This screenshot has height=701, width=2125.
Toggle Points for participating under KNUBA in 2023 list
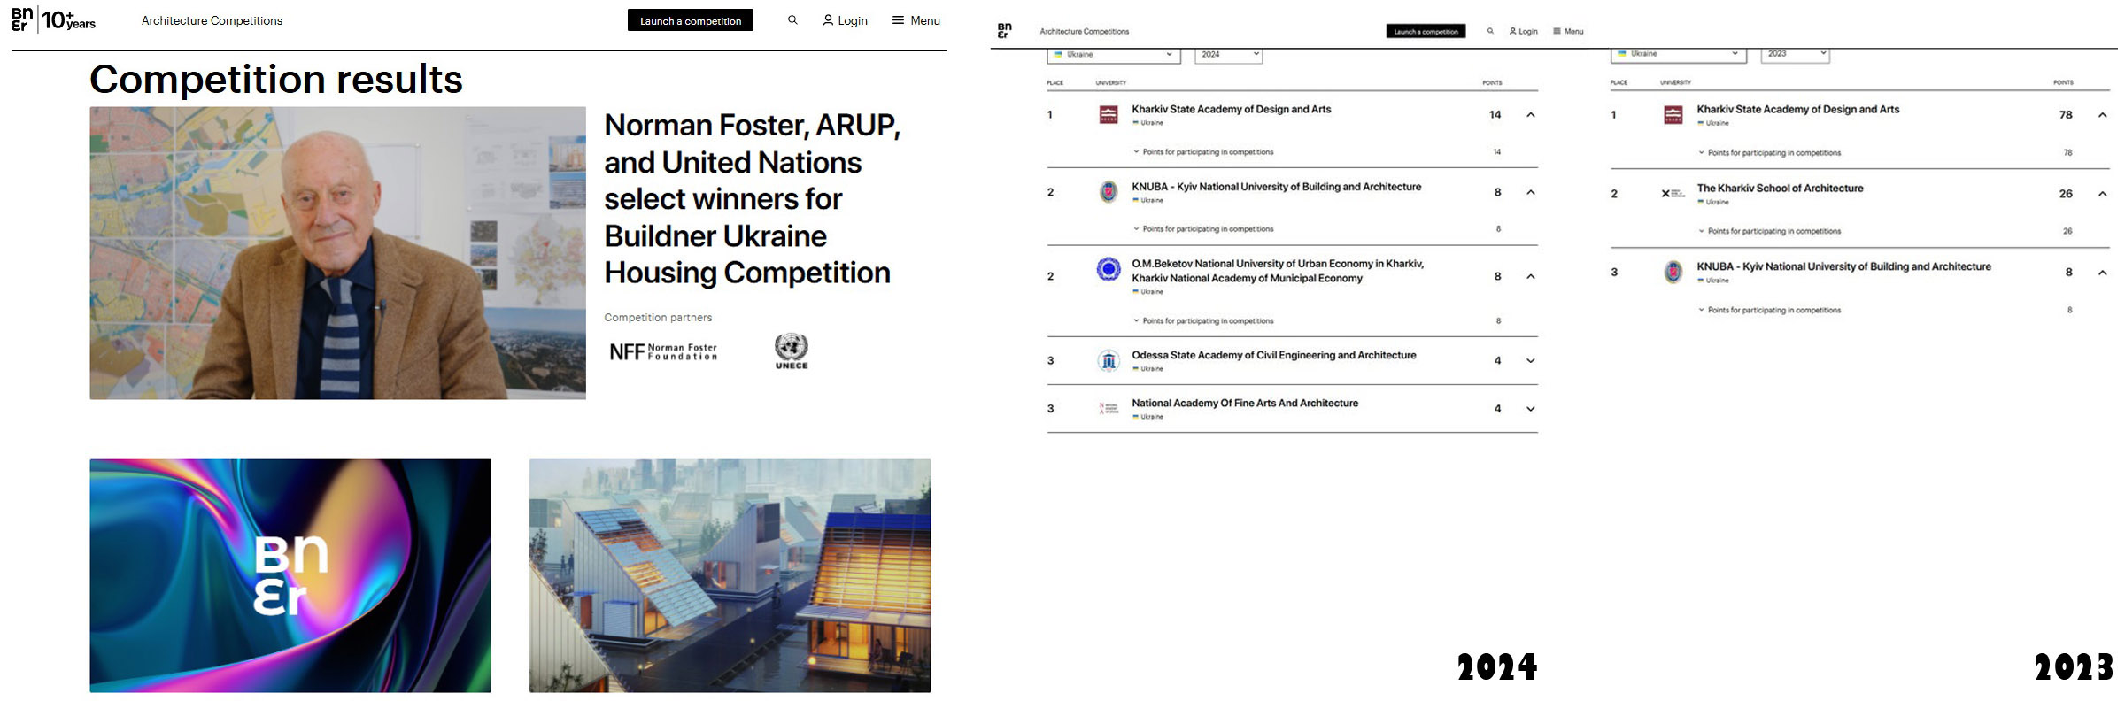pos(1769,310)
